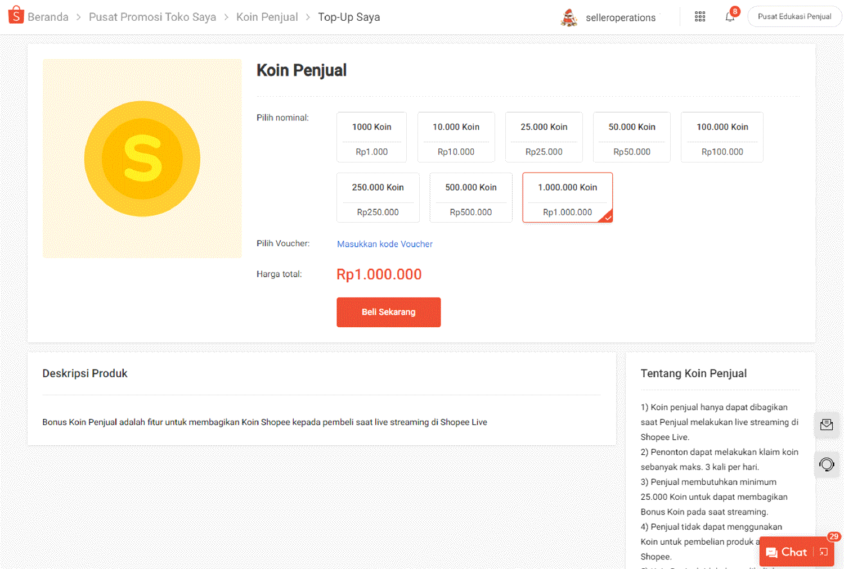Select the 1000 Koin option
The image size is (844, 569).
tap(371, 137)
